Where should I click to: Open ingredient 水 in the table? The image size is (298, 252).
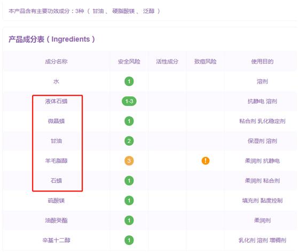[x=56, y=81]
